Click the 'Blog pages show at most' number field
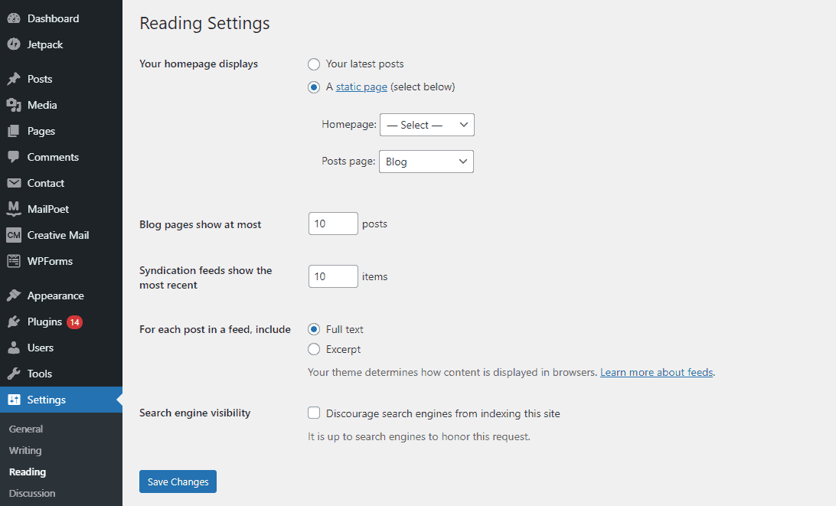Screen dimensions: 836x506 pyautogui.click(x=333, y=224)
